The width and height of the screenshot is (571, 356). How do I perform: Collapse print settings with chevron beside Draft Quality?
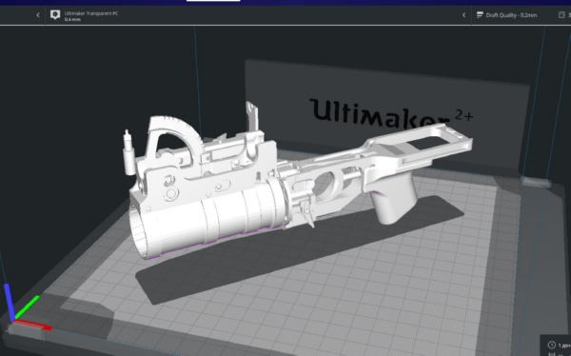click(x=464, y=15)
